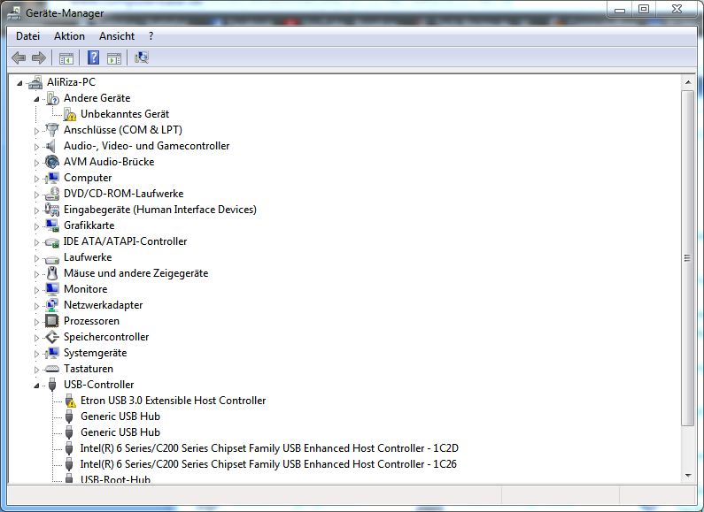This screenshot has height=512, width=704.
Task: Collapse the Andere Geräte category
Action: pos(36,99)
